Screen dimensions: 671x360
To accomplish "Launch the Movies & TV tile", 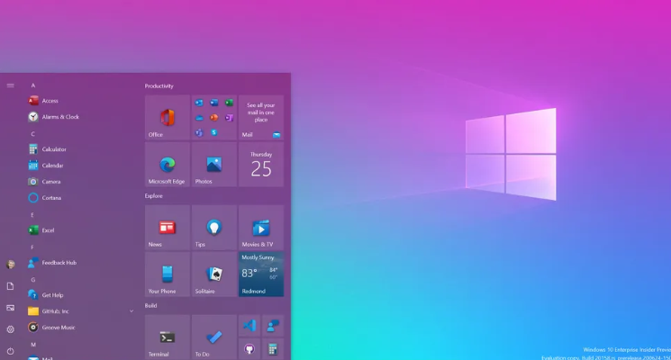I will 261,228.
